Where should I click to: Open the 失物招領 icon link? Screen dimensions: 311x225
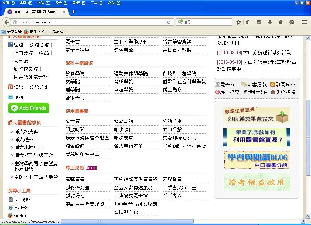(283, 92)
